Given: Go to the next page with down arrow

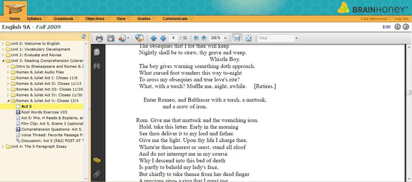Looking at the screenshot, I should coord(163,38).
